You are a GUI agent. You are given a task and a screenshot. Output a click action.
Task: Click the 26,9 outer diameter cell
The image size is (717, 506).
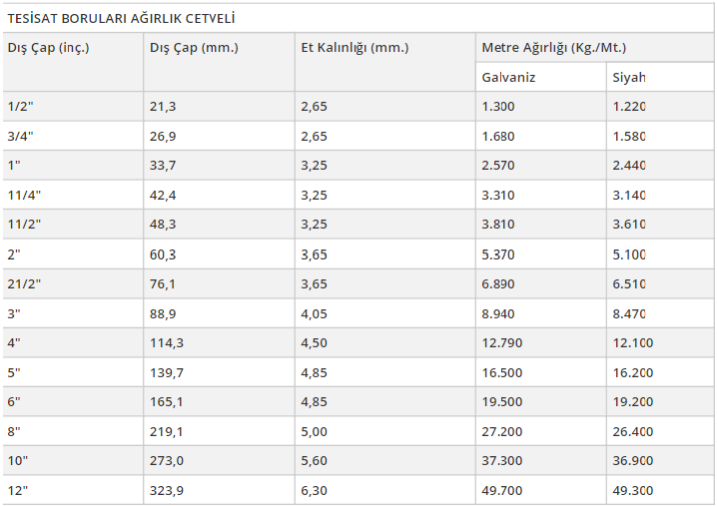point(219,136)
